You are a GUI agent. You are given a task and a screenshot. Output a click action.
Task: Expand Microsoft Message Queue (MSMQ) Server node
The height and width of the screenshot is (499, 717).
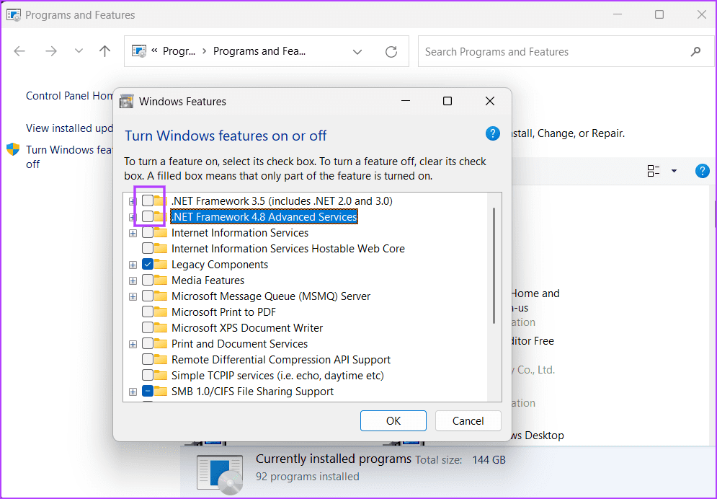[133, 296]
